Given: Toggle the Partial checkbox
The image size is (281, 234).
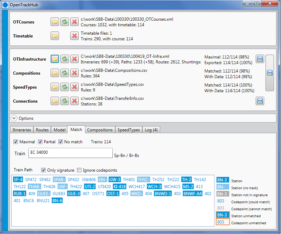Looking at the screenshot, I should coord(40,142).
